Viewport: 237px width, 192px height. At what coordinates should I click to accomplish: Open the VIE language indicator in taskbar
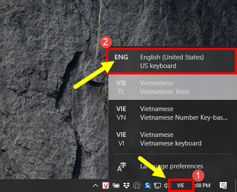[181, 186]
